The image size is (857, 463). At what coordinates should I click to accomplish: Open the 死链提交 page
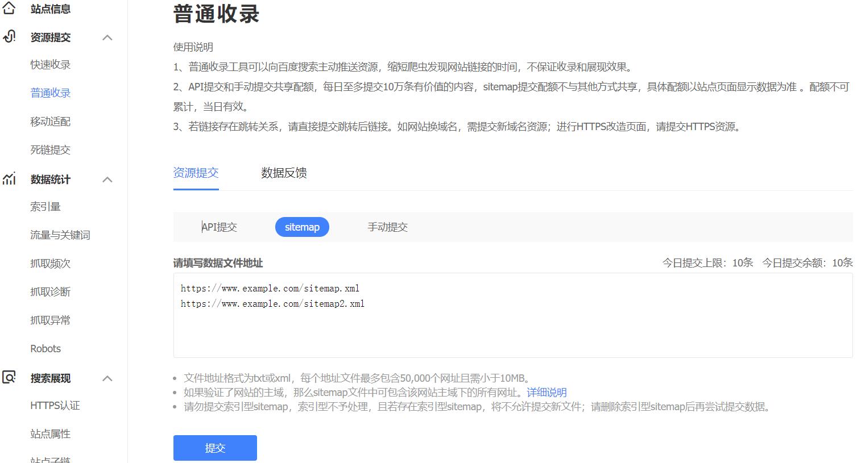pos(49,149)
